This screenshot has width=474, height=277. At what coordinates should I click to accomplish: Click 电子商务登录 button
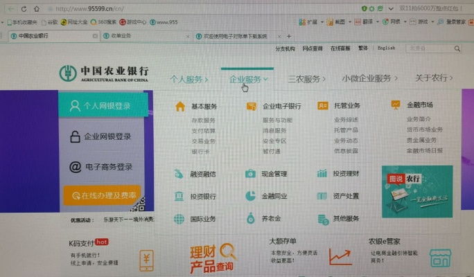pyautogui.click(x=101, y=167)
